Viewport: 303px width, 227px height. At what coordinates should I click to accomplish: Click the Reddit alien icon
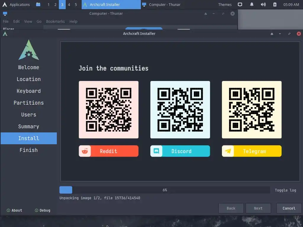click(x=85, y=151)
